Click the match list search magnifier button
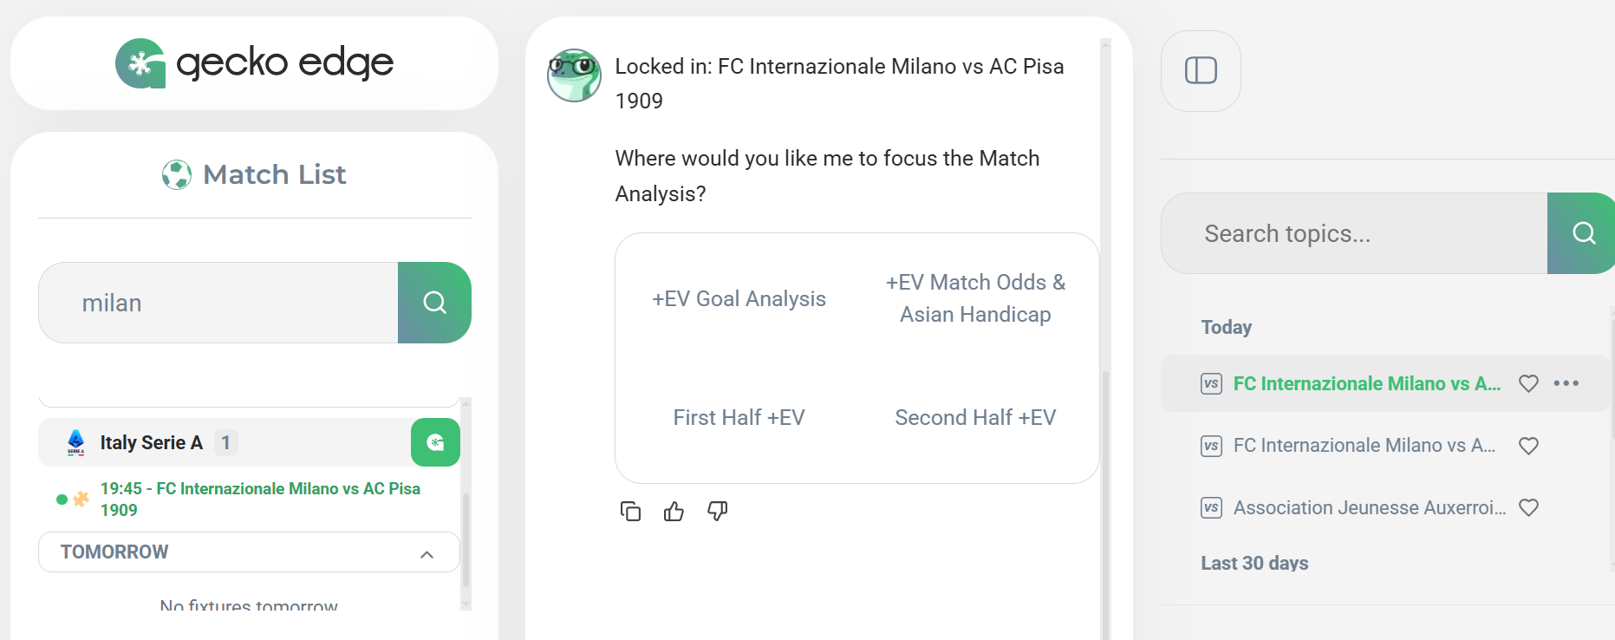The image size is (1615, 640). pos(434,303)
